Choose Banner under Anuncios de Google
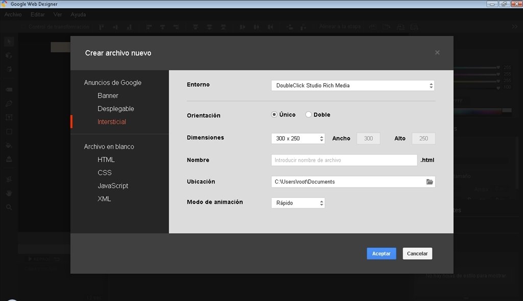This screenshot has height=301, width=523. click(108, 96)
